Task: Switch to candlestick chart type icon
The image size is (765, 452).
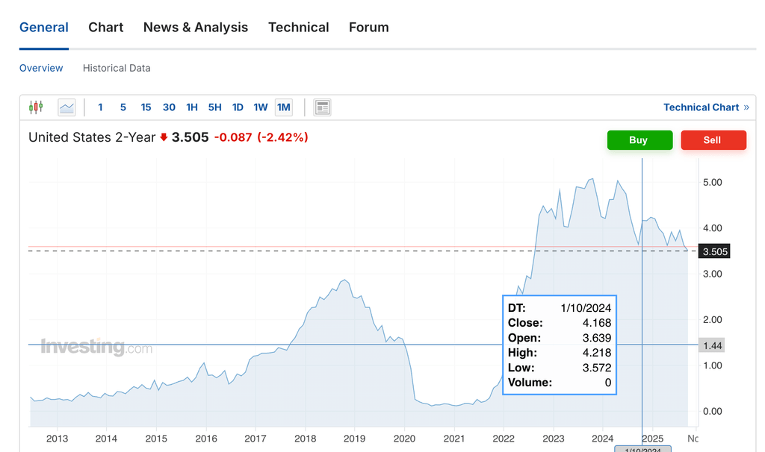Action: [36, 107]
